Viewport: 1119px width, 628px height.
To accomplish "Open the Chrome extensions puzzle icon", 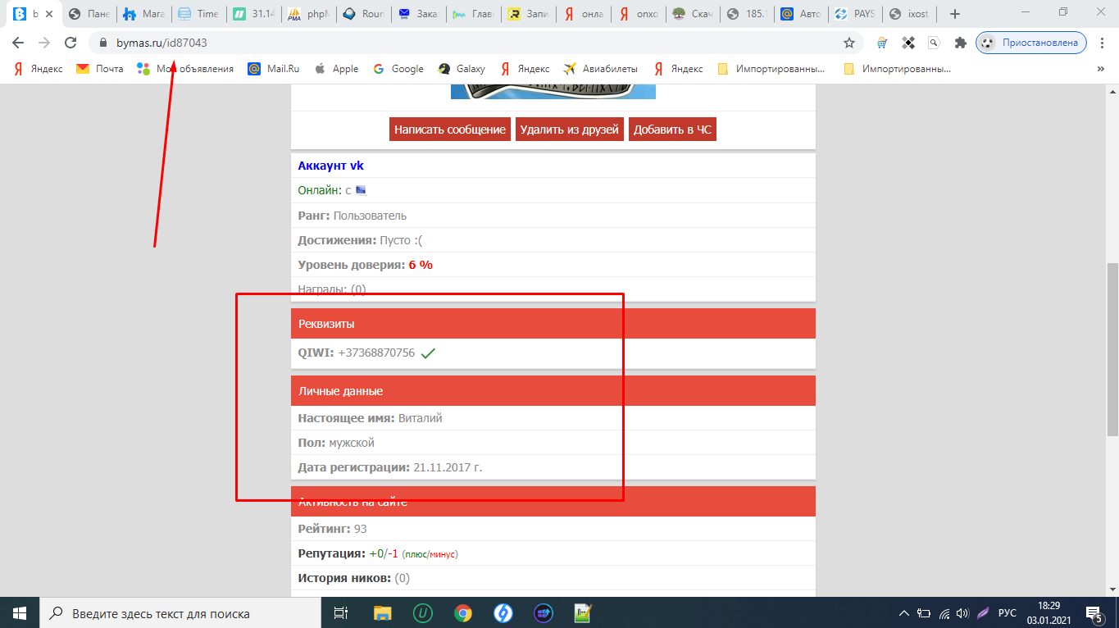I will (960, 43).
